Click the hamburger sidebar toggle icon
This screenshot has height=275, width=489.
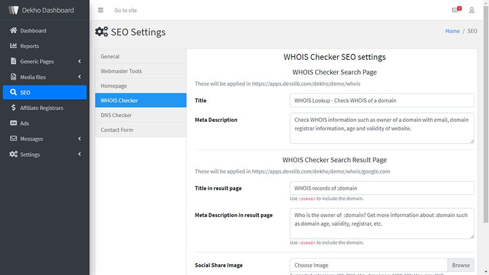pyautogui.click(x=101, y=10)
